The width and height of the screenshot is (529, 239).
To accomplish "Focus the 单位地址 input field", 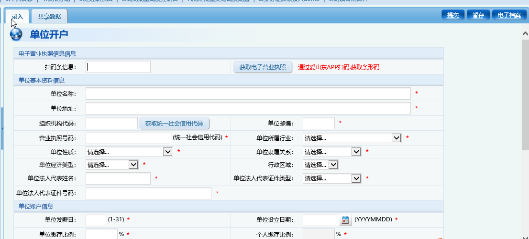I will click(x=248, y=108).
